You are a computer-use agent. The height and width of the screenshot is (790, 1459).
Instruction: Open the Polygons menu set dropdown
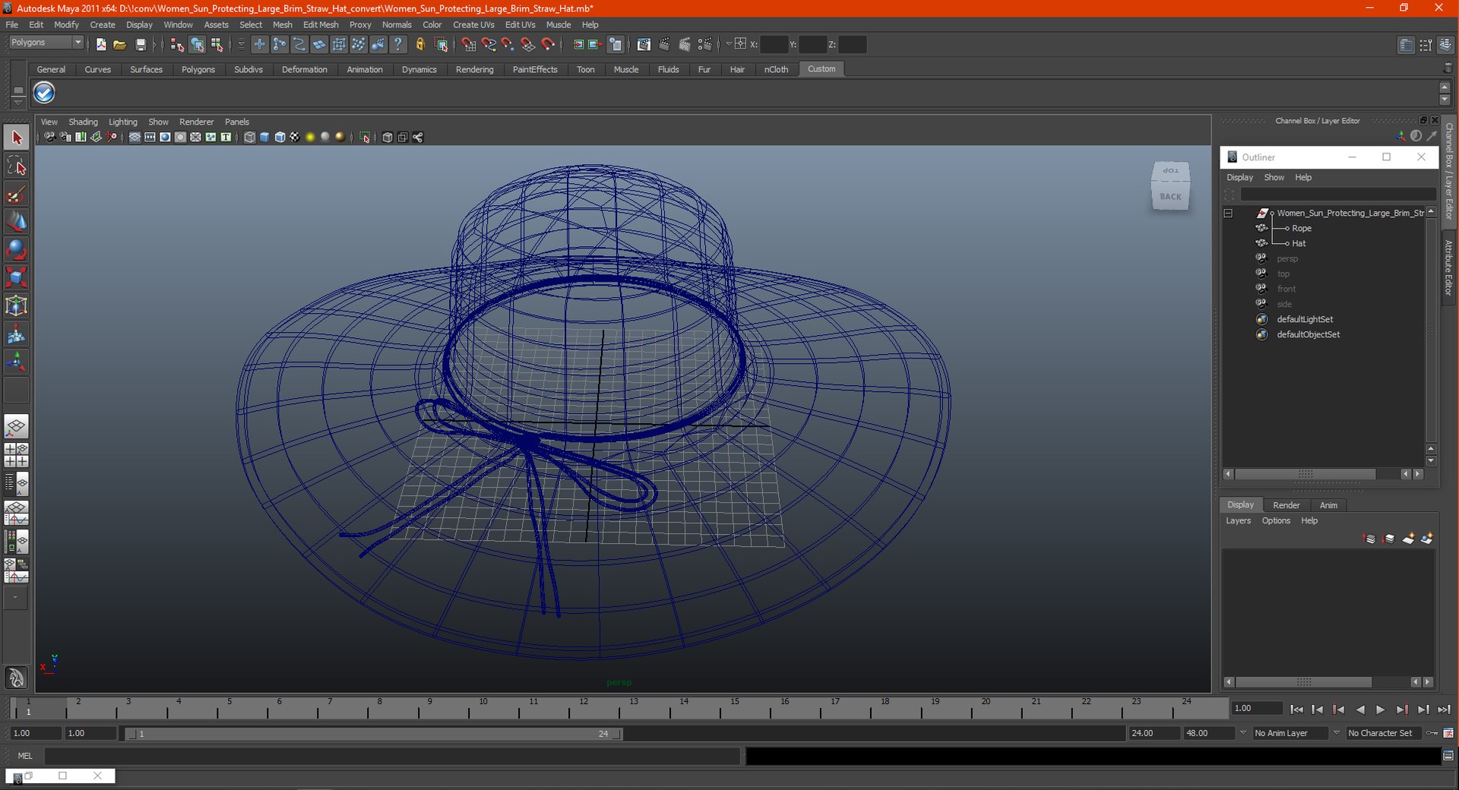(x=46, y=43)
